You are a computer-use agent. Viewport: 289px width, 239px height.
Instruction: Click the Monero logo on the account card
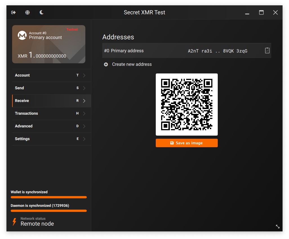click(x=22, y=35)
